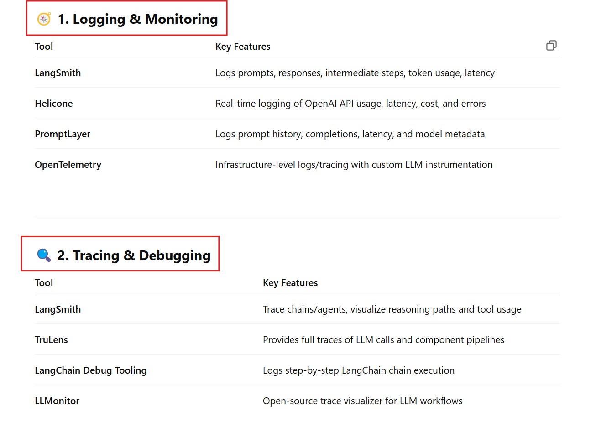Screen dimensions: 596x438
Task: Click the Key Features header in the Tracing table
Action: click(x=290, y=283)
